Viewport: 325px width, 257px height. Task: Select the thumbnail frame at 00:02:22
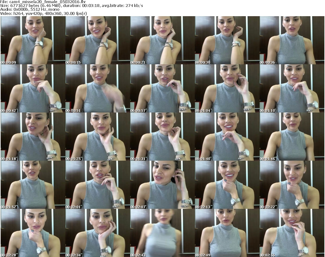292,185
